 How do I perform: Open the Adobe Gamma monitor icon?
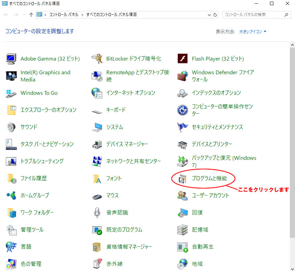point(11,59)
